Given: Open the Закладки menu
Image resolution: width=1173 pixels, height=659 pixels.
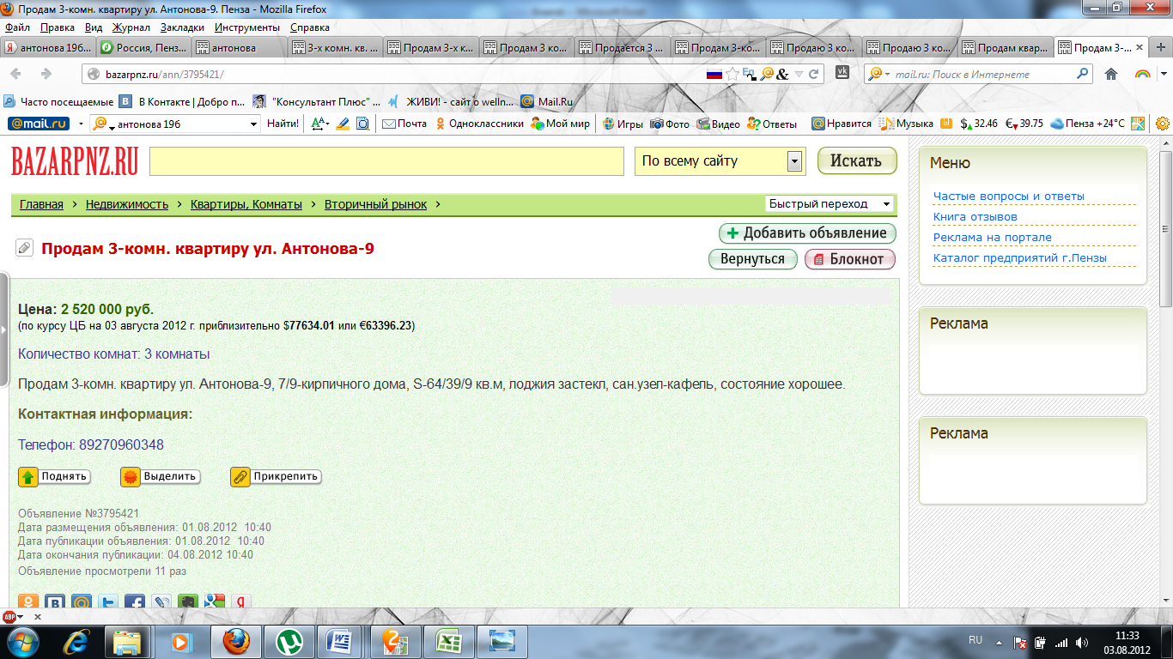Looking at the screenshot, I should pos(182,27).
